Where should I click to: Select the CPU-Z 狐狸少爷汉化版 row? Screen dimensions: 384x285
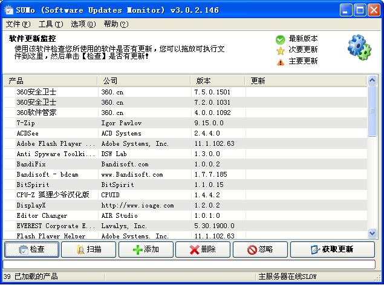tap(186, 195)
